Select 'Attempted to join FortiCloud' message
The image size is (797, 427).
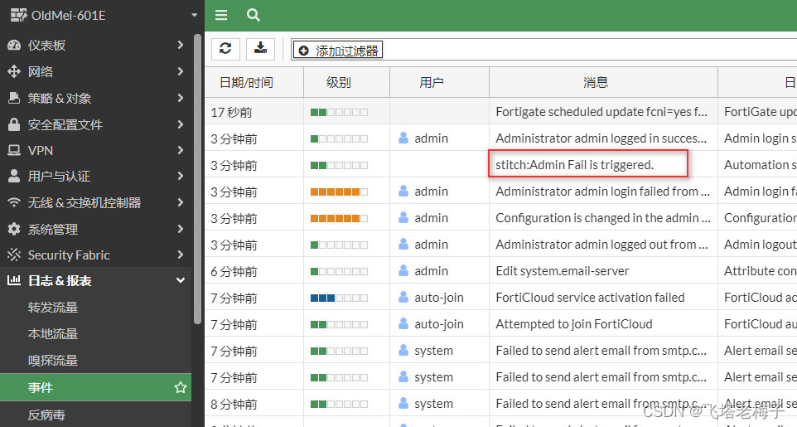pyautogui.click(x=574, y=323)
